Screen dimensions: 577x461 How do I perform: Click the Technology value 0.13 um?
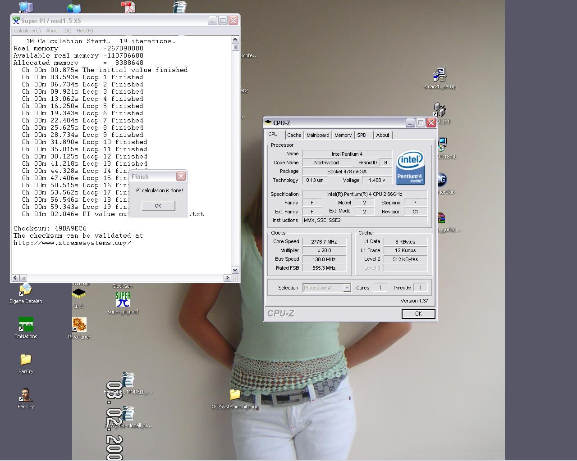[x=315, y=180]
